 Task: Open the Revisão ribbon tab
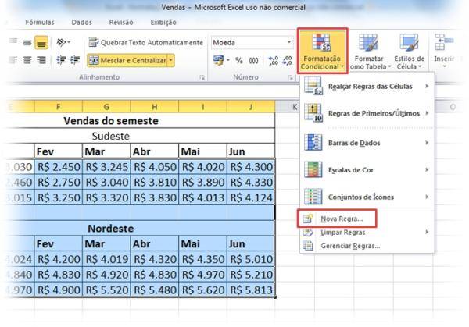[x=121, y=23]
